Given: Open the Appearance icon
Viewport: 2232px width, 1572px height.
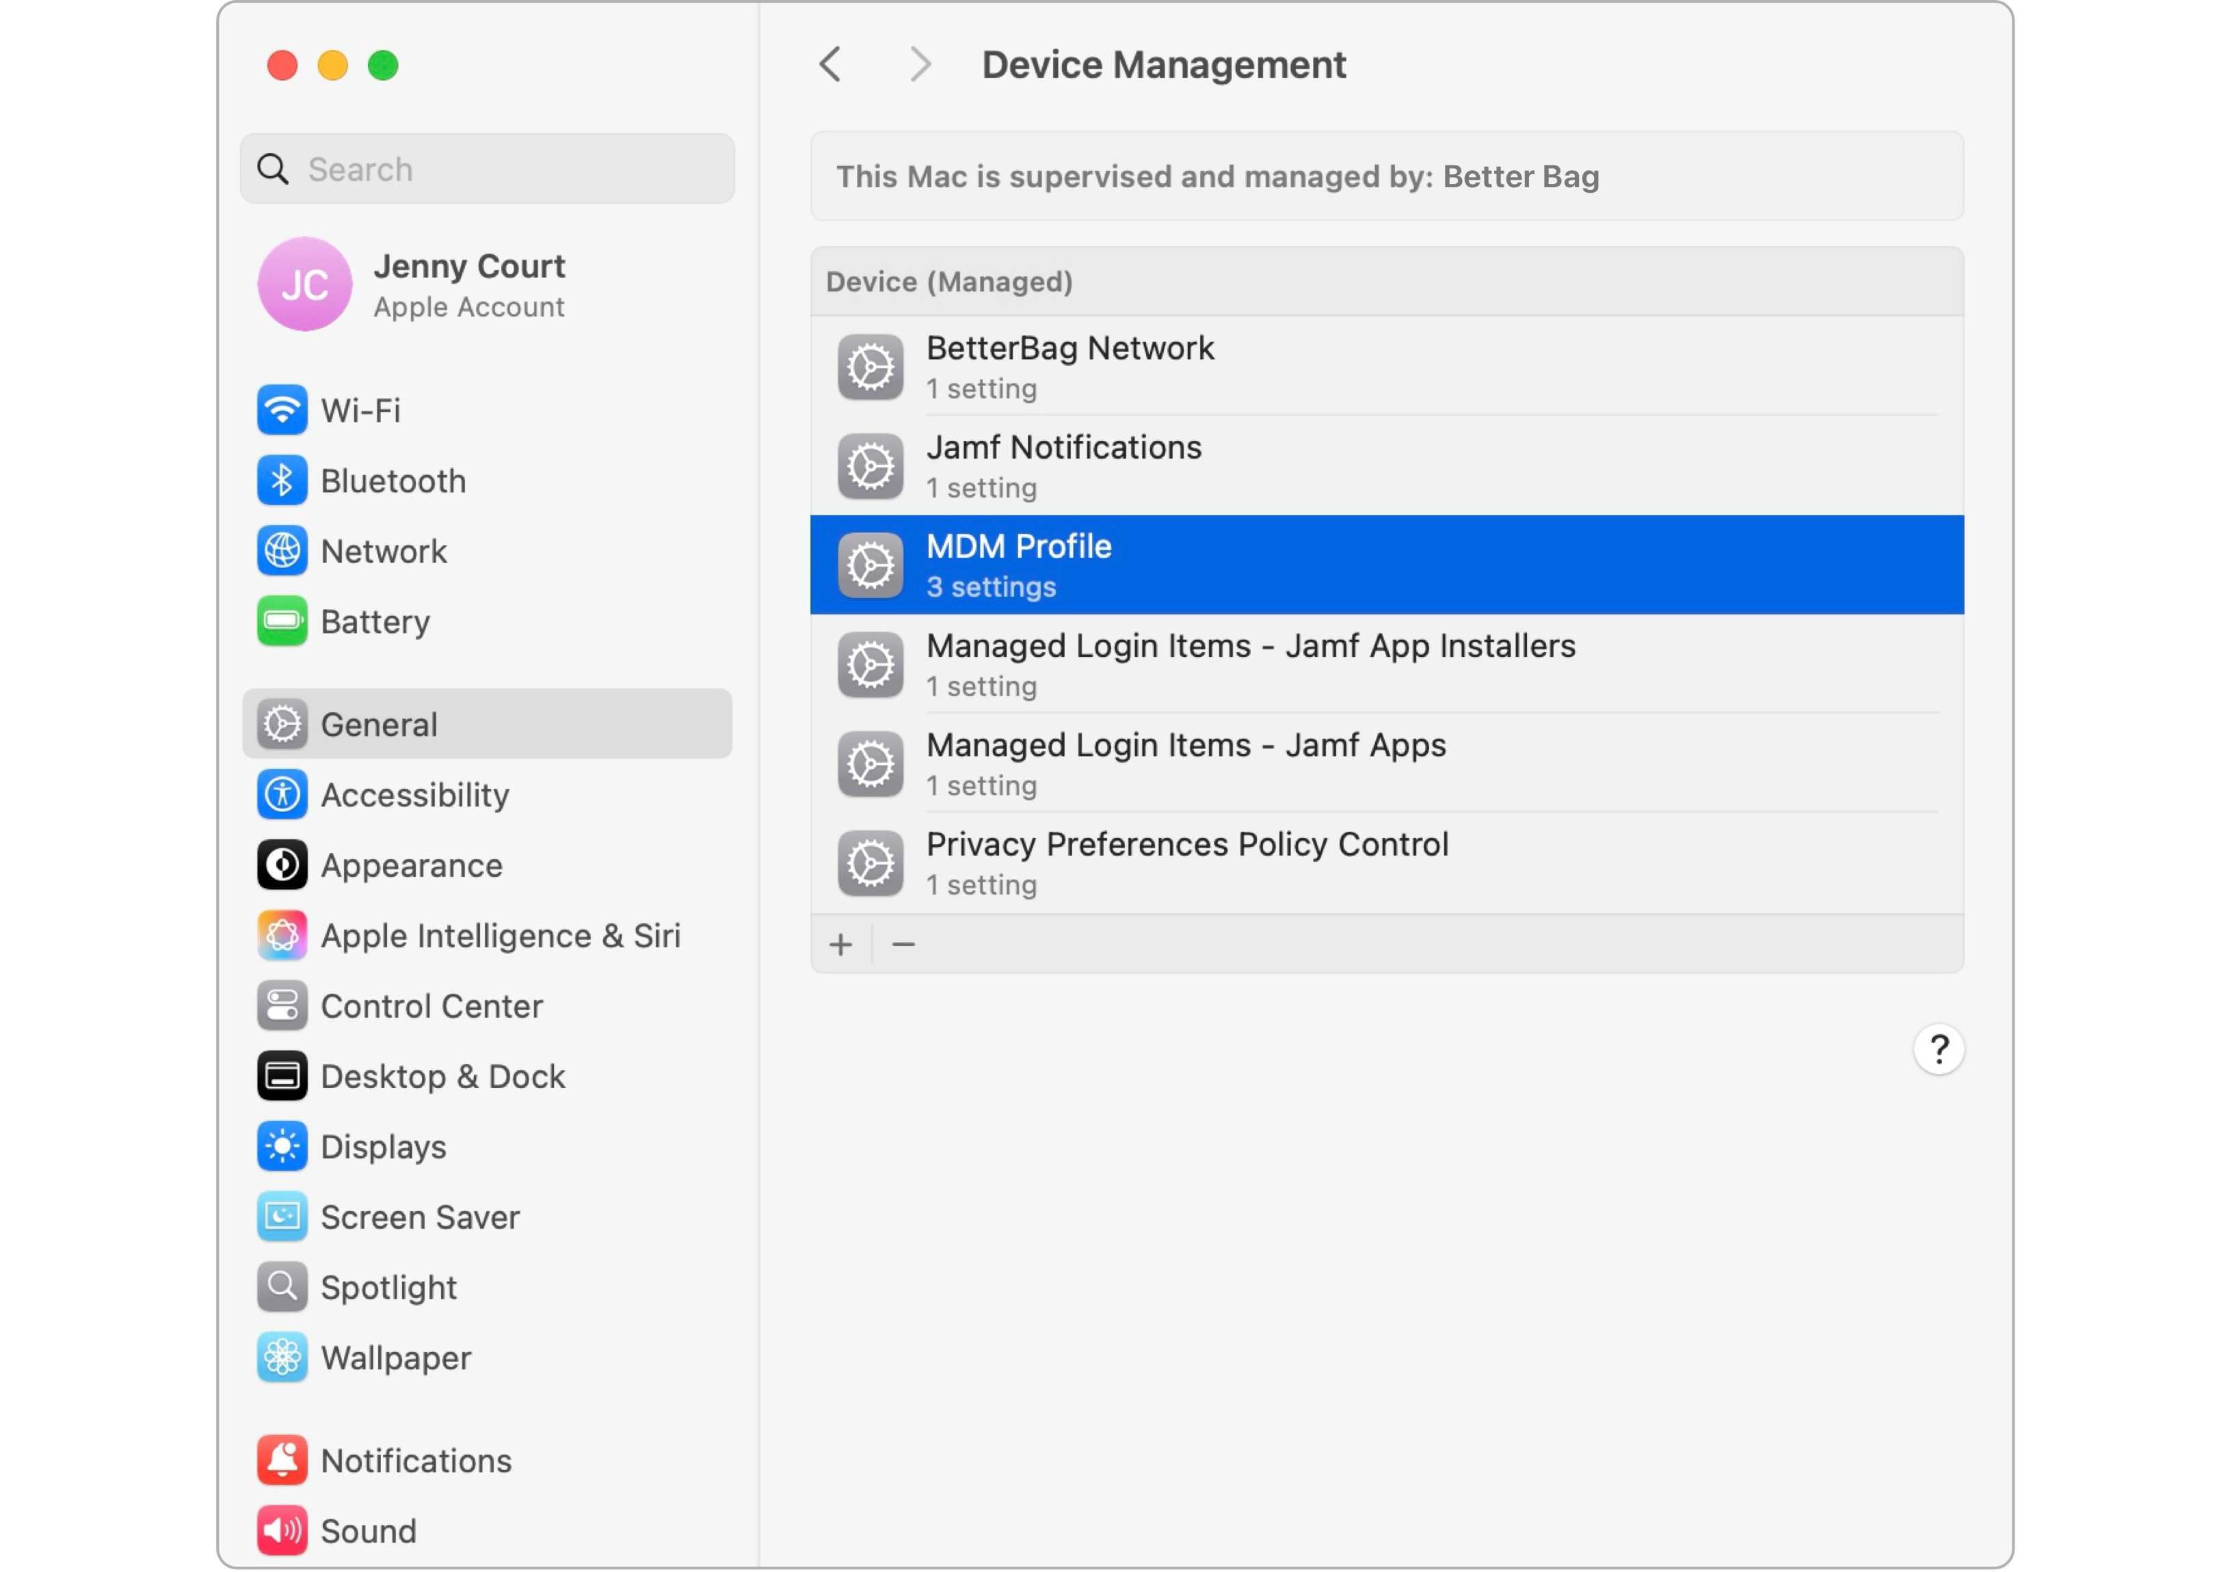Looking at the screenshot, I should click(x=282, y=865).
